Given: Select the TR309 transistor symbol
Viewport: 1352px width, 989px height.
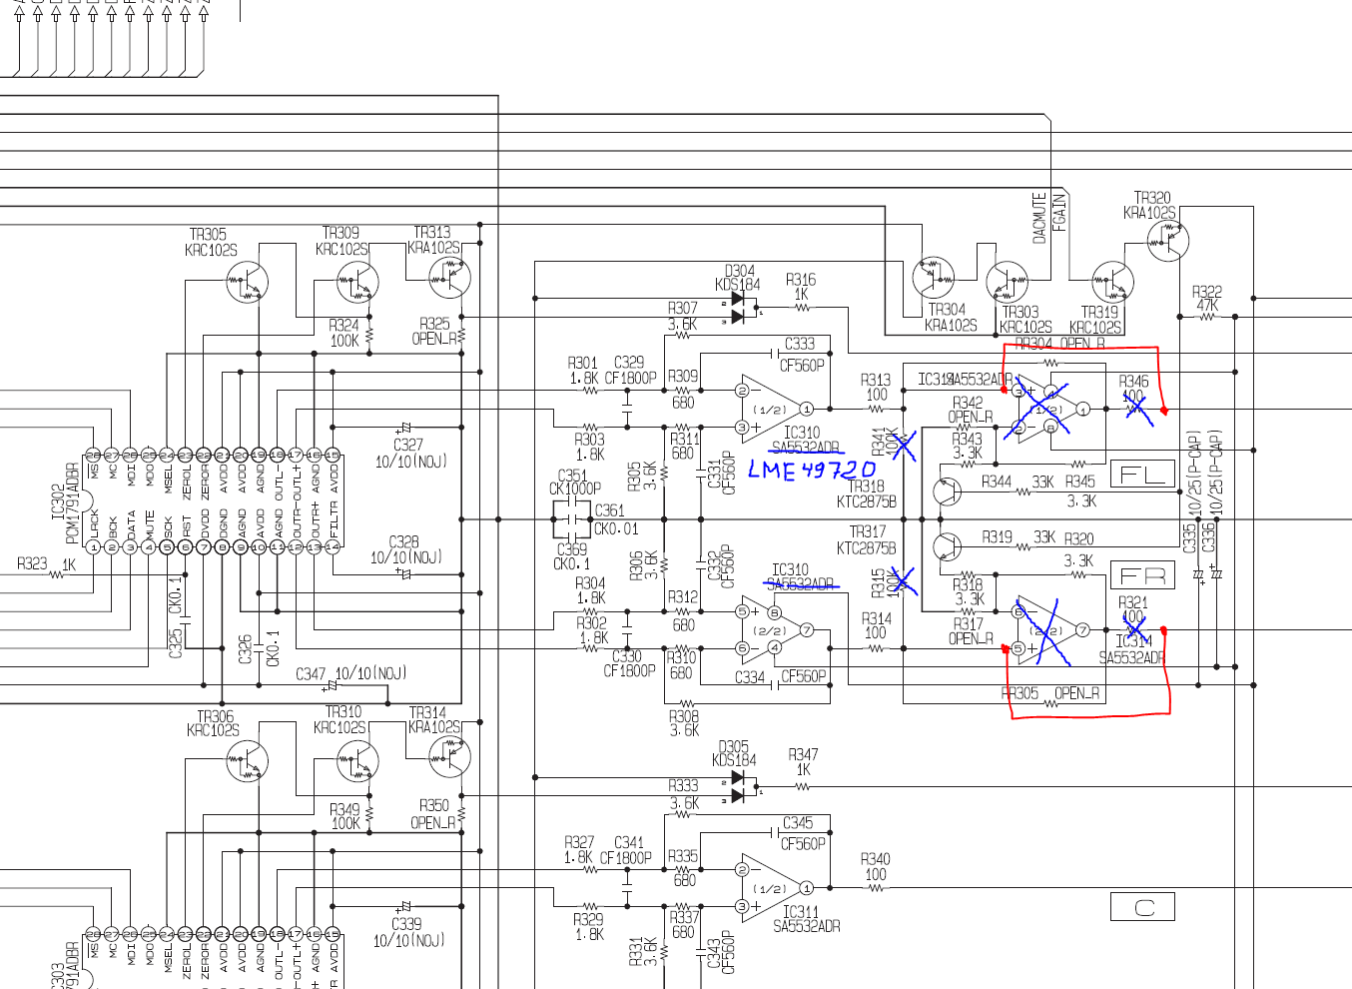Looking at the screenshot, I should click(x=357, y=283).
